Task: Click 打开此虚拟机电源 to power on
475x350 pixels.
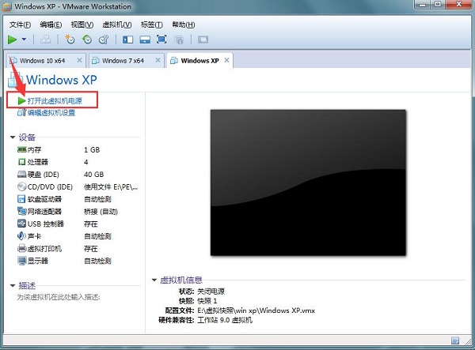Action: (53, 101)
